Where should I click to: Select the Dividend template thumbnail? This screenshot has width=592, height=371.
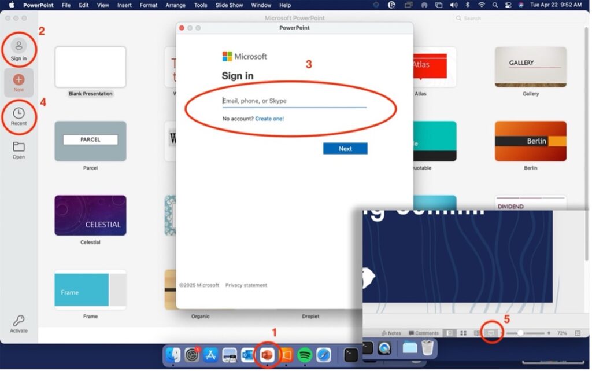(x=531, y=203)
